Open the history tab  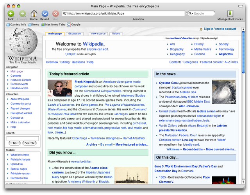[116, 34]
